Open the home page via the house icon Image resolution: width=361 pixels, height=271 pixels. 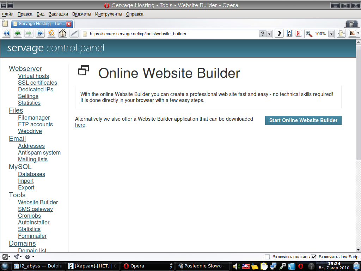click(63, 34)
